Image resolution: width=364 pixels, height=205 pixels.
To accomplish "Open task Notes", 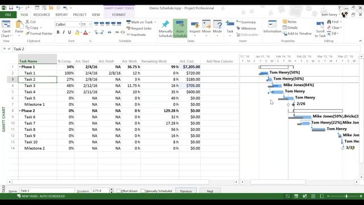I will click(289, 22).
